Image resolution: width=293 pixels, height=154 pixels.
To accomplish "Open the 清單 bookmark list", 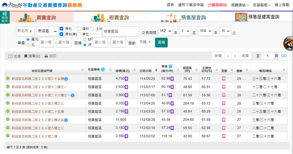I will [x=26, y=56].
